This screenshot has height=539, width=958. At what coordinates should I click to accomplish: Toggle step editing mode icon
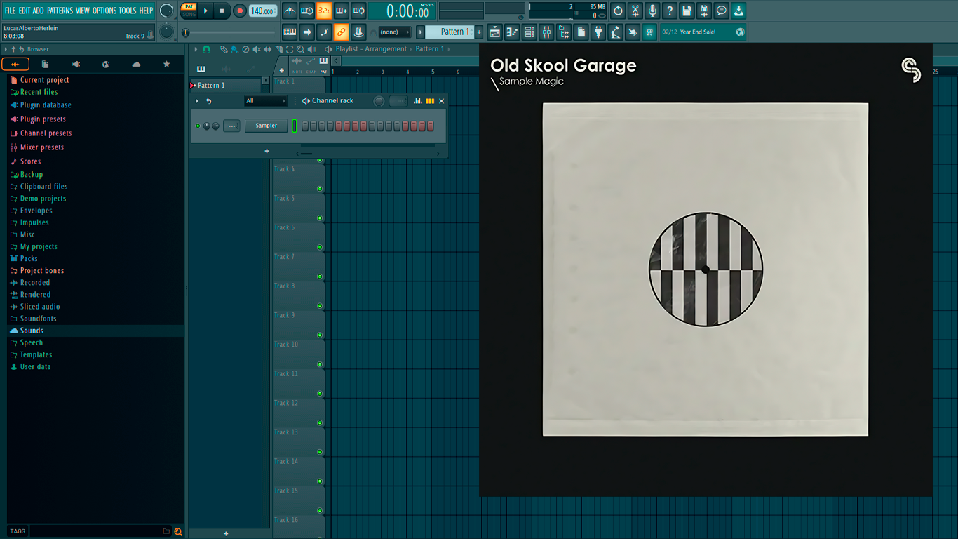pos(324,32)
